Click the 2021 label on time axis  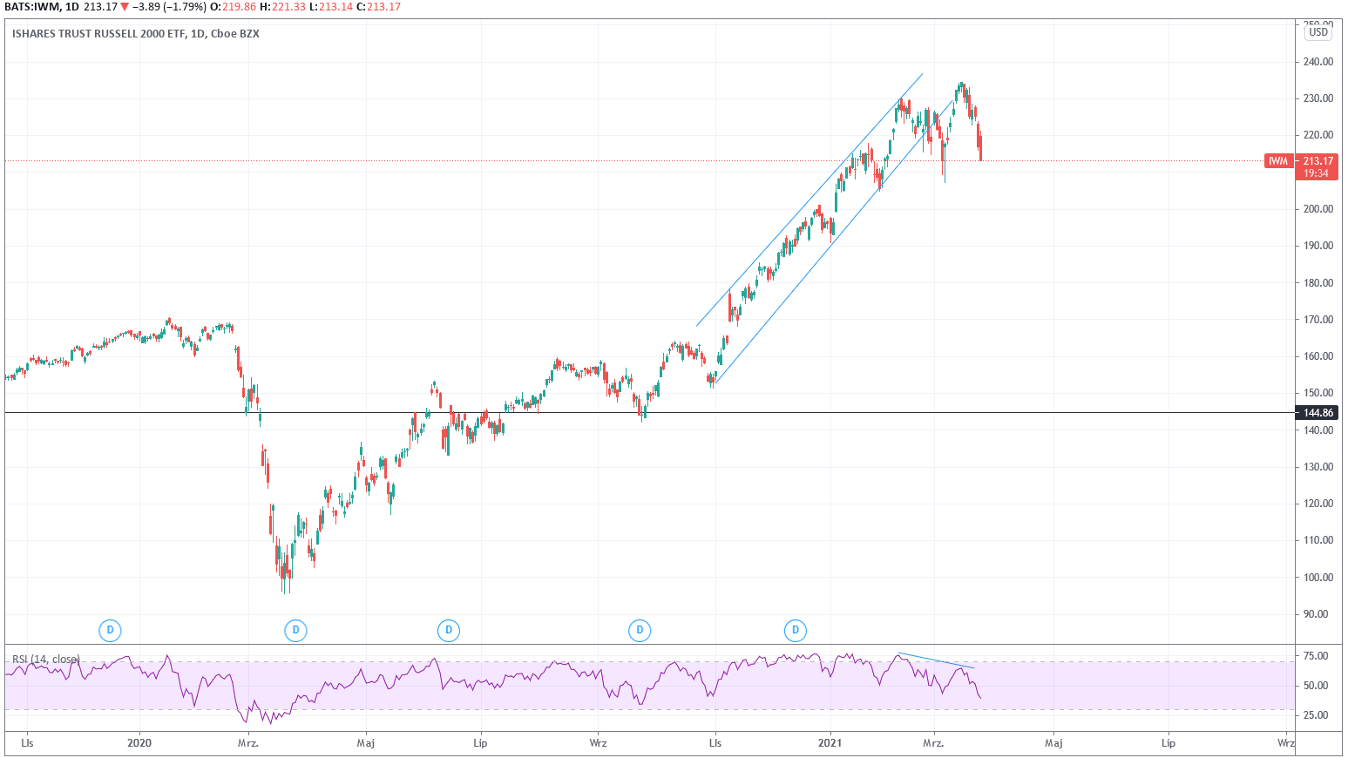coord(830,743)
